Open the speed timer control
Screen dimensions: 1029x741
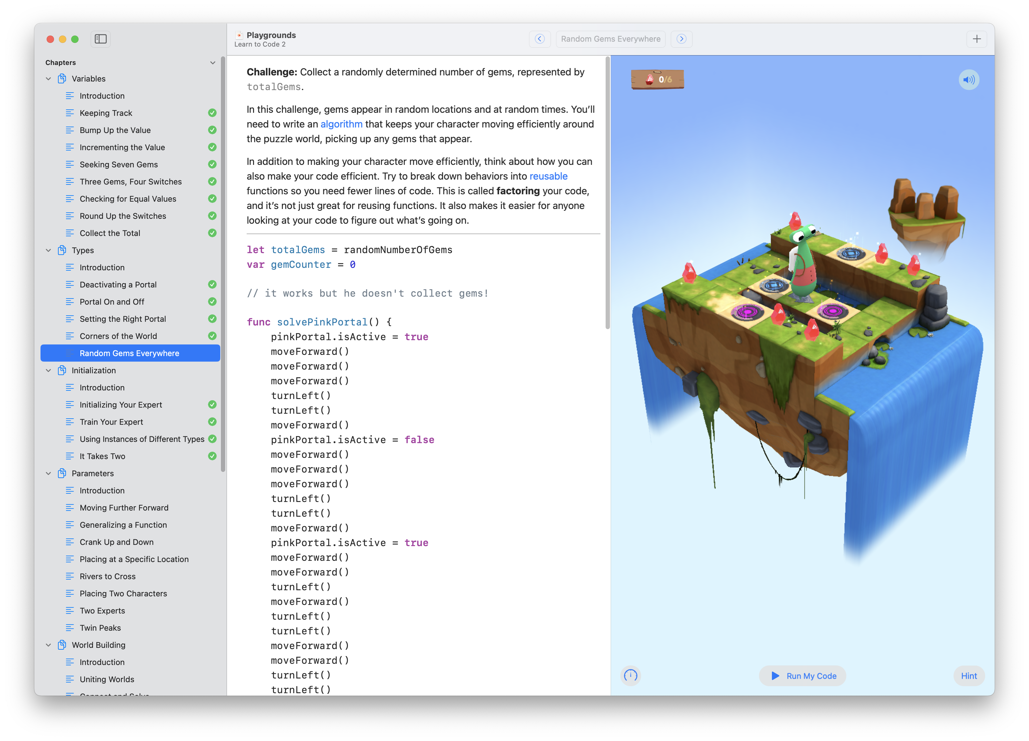coord(630,676)
